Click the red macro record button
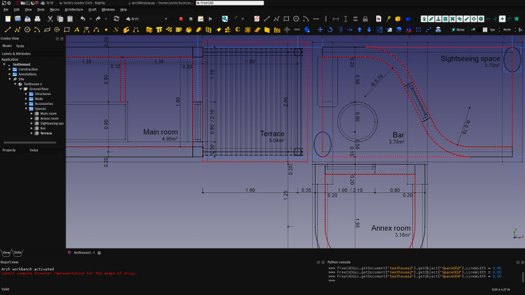Image resolution: width=525 pixels, height=295 pixels. tap(181, 19)
